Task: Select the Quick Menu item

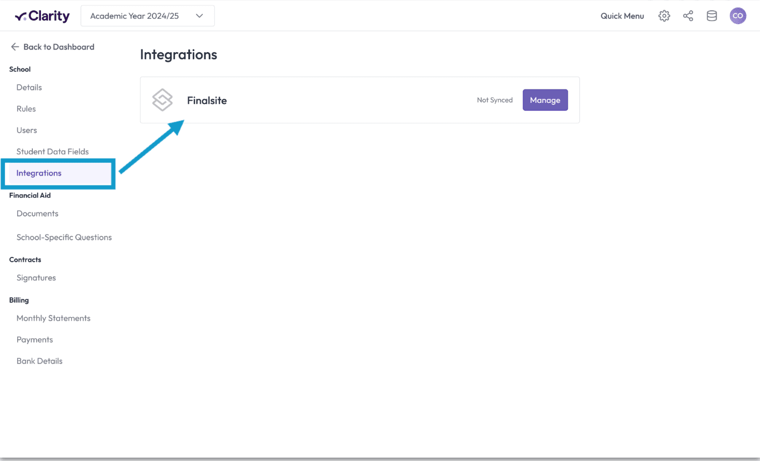Action: pos(622,16)
